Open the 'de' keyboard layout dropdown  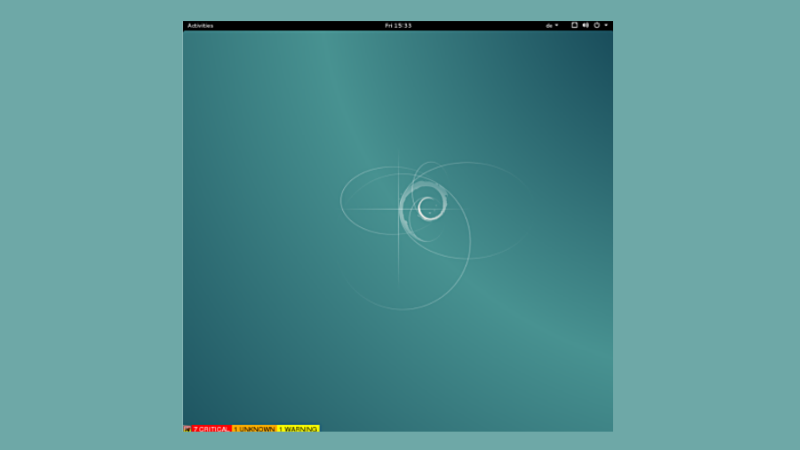(x=552, y=25)
